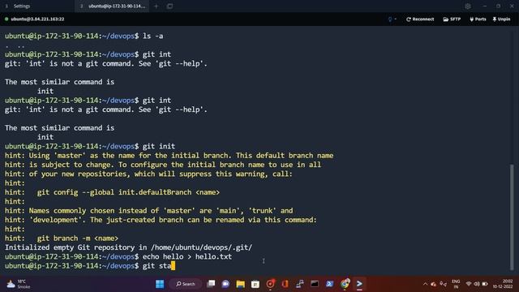The image size is (519, 292).
Task: Open Google Chrome from the taskbar
Action: 345,284
